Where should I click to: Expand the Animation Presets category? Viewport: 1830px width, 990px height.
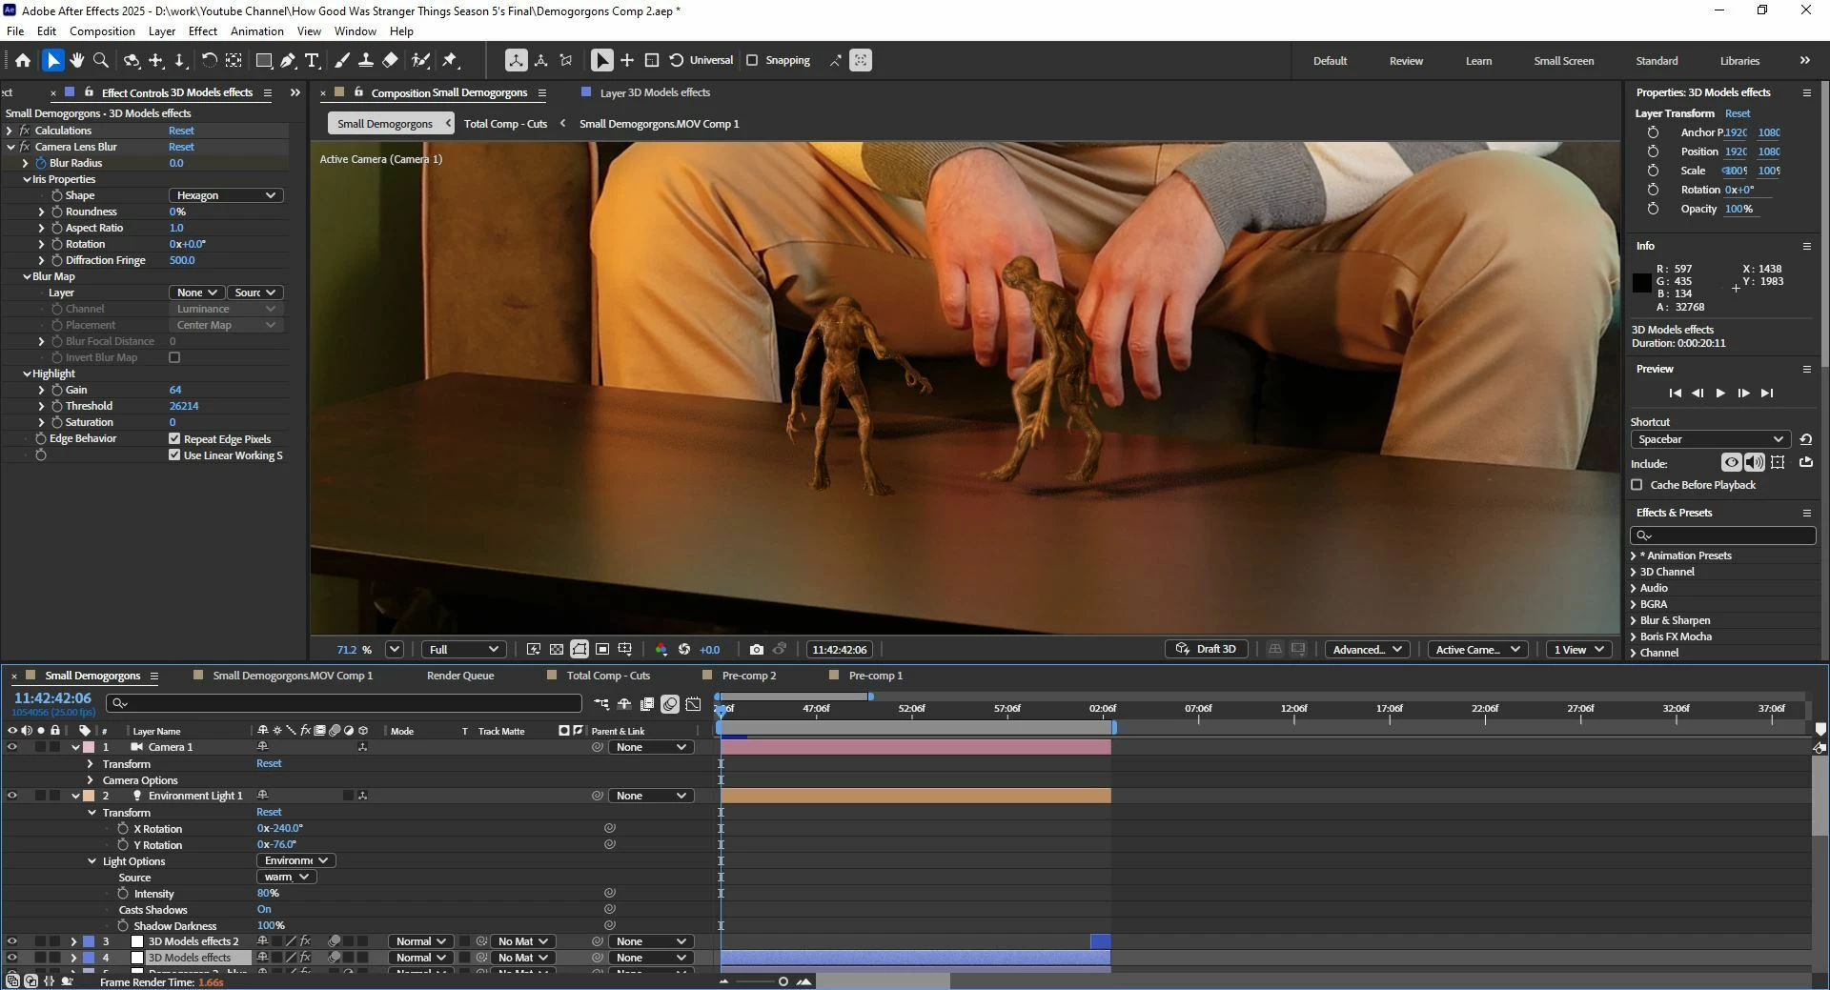click(1634, 556)
